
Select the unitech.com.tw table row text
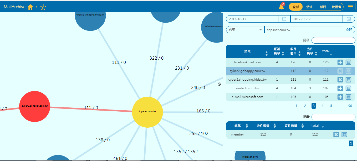coord(247,88)
